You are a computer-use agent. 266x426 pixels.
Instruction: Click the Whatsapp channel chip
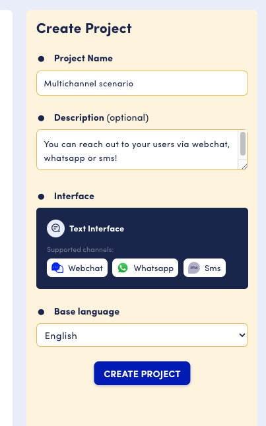[145, 268]
